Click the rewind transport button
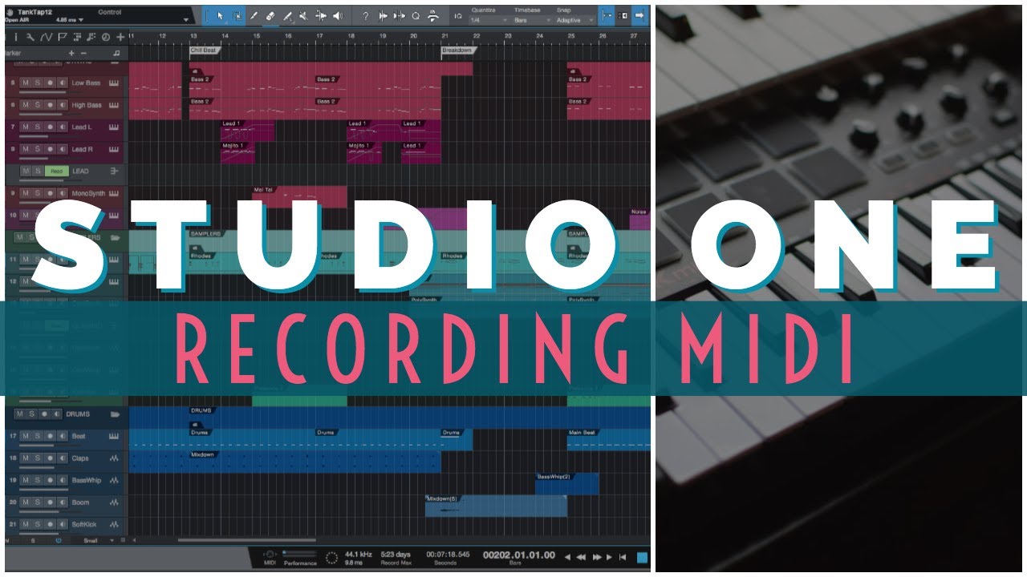Viewport: 1027px width, 577px height. 580,557
